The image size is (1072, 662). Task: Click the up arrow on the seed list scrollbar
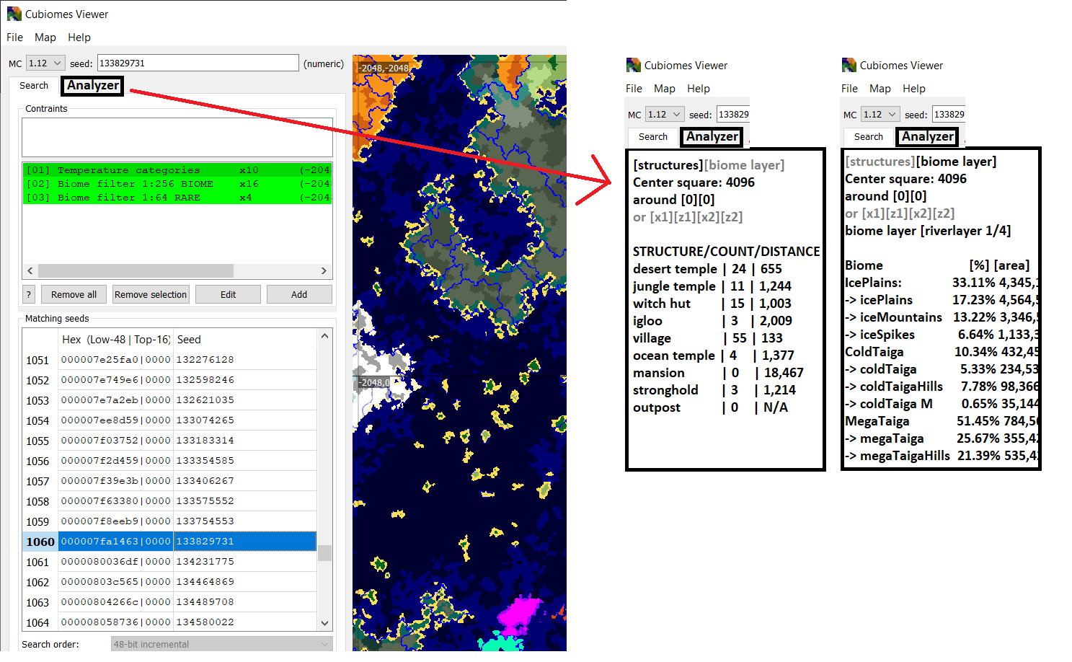pyautogui.click(x=324, y=335)
